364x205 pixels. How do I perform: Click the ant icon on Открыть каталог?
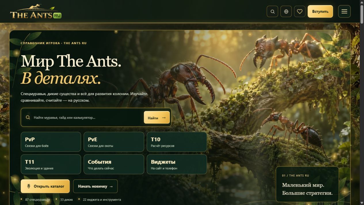[29, 186]
